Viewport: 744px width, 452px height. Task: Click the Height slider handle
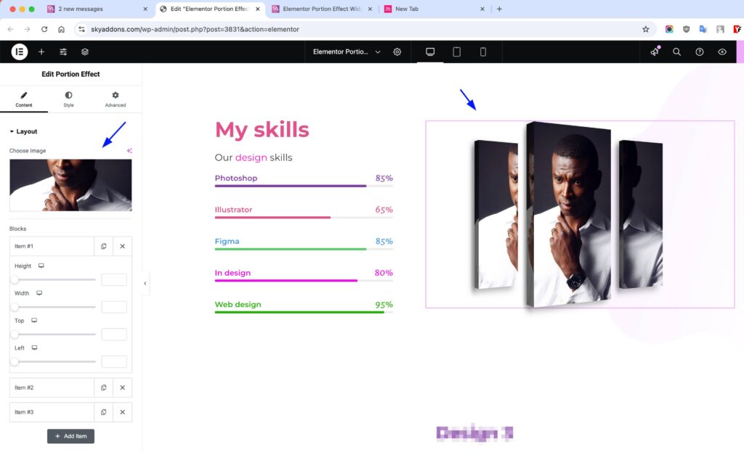(15, 279)
